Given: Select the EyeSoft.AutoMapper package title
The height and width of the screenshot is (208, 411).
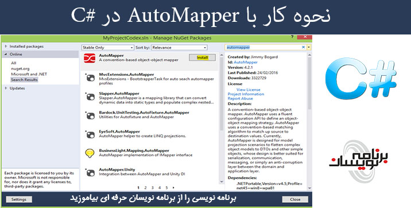Looking at the screenshot, I should (119, 132).
